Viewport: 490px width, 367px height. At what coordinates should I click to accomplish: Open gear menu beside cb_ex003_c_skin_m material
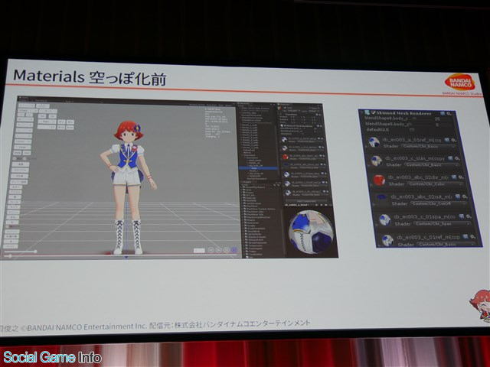[457, 158]
